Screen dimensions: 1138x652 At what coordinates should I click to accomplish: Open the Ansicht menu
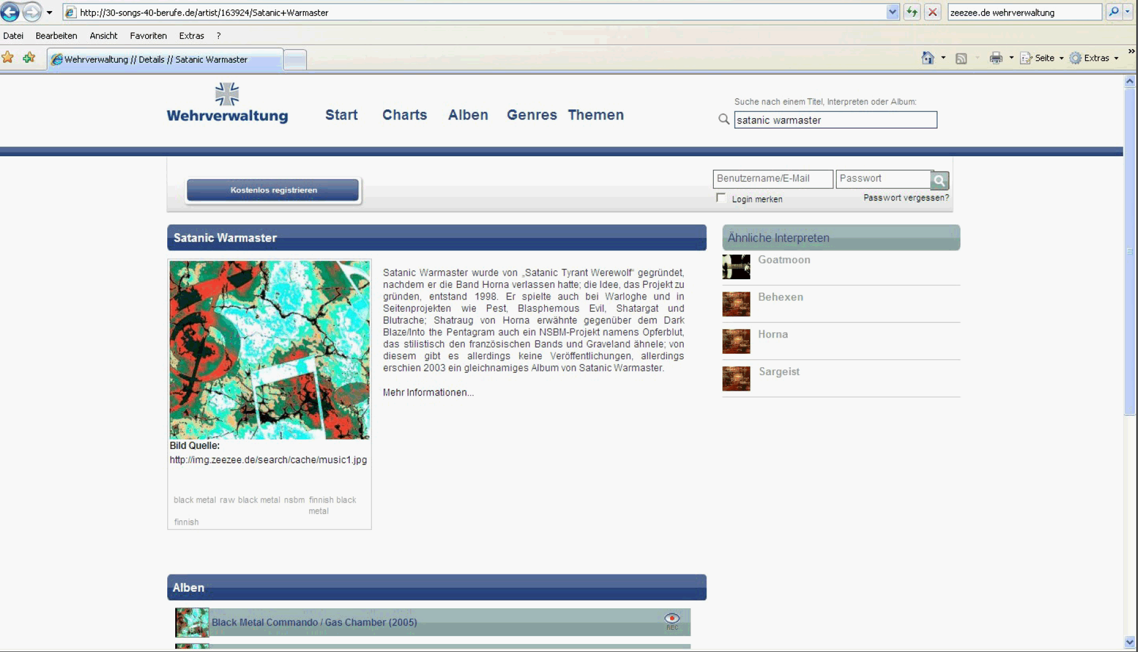(103, 36)
